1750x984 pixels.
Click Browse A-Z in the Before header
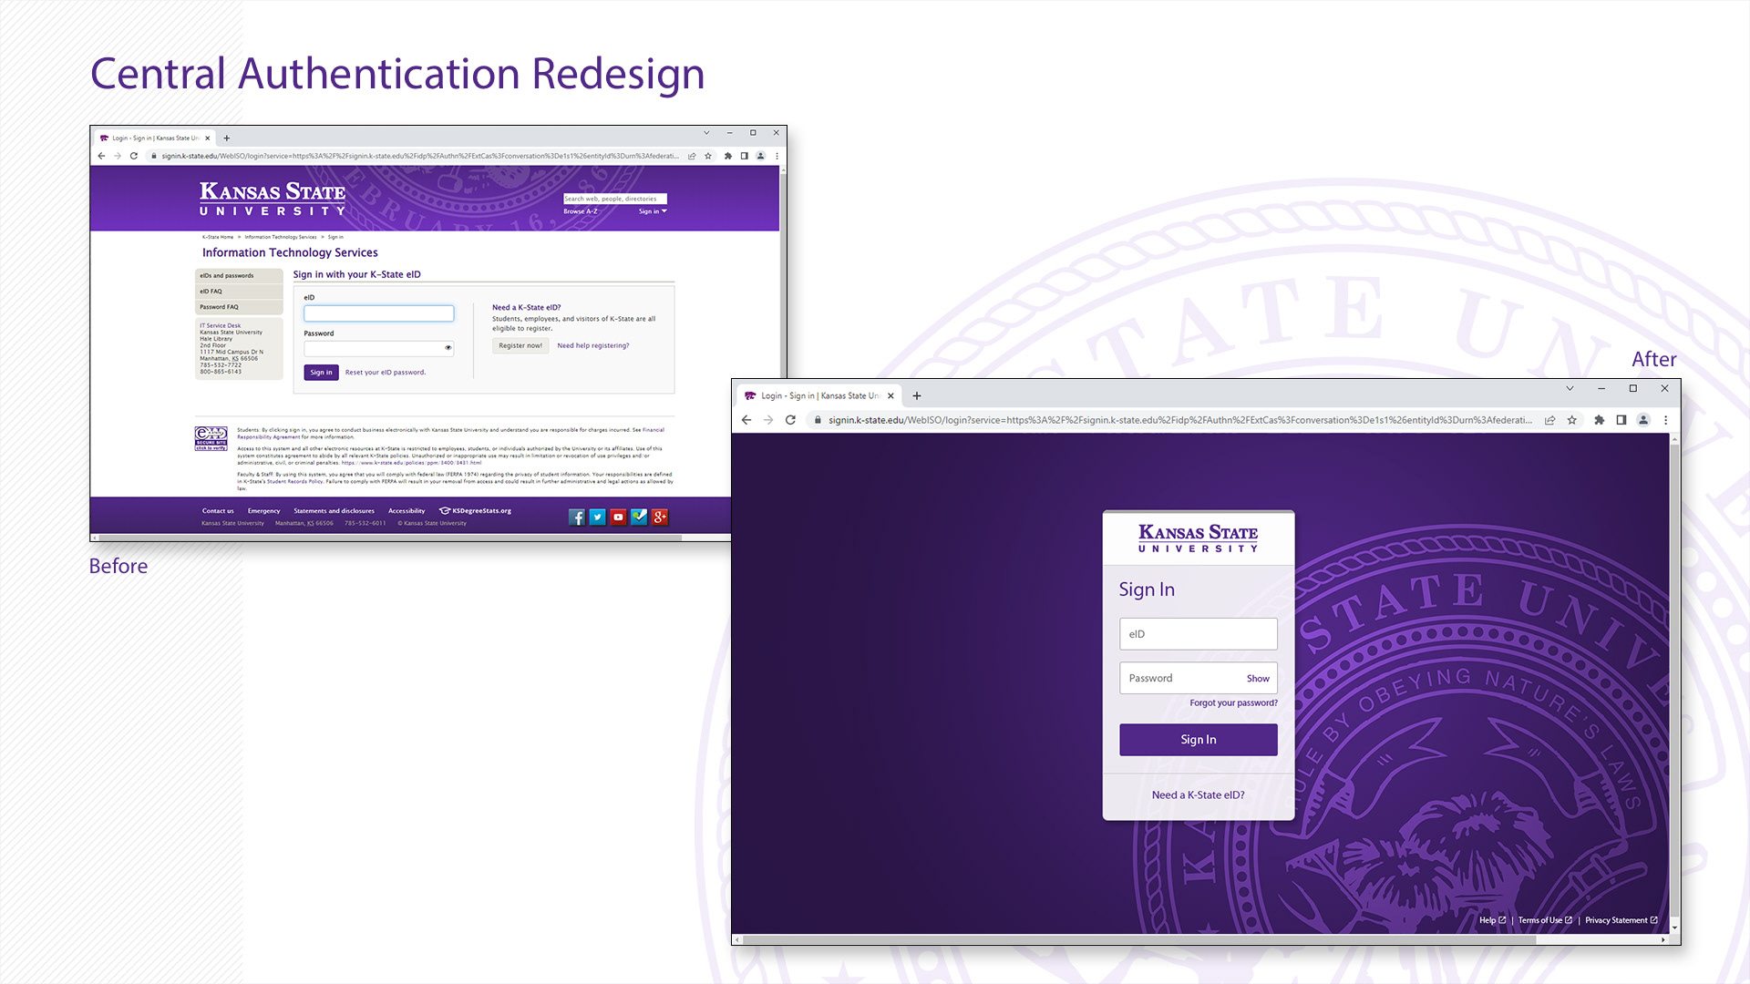pyautogui.click(x=581, y=211)
